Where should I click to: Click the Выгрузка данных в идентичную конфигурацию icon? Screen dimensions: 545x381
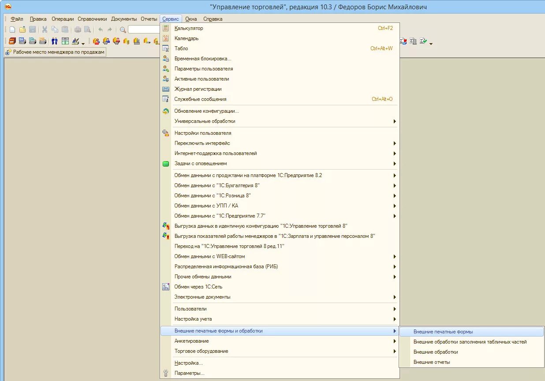point(166,226)
